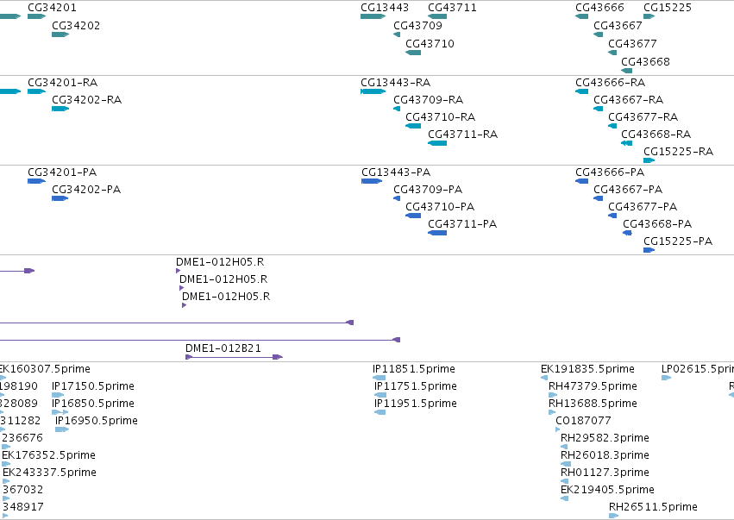Image resolution: width=734 pixels, height=520 pixels.
Task: Click transcript label CG43667-RA
Action: (x=629, y=100)
